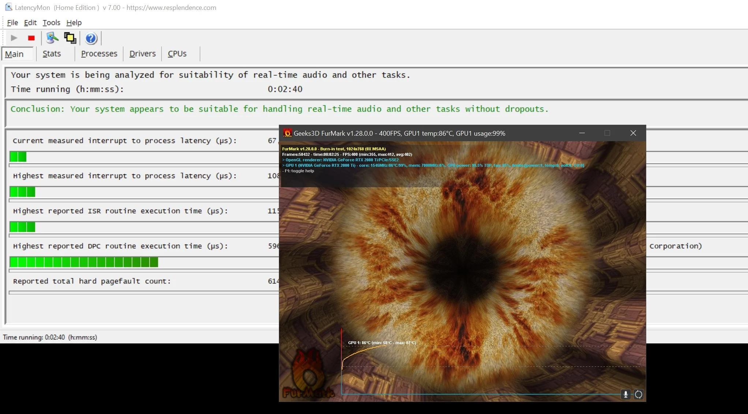
Task: Click 'Reported total hard pagefault count:' label
Action: click(92, 281)
